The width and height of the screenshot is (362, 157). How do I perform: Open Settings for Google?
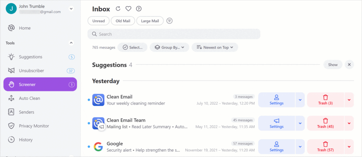276,147
